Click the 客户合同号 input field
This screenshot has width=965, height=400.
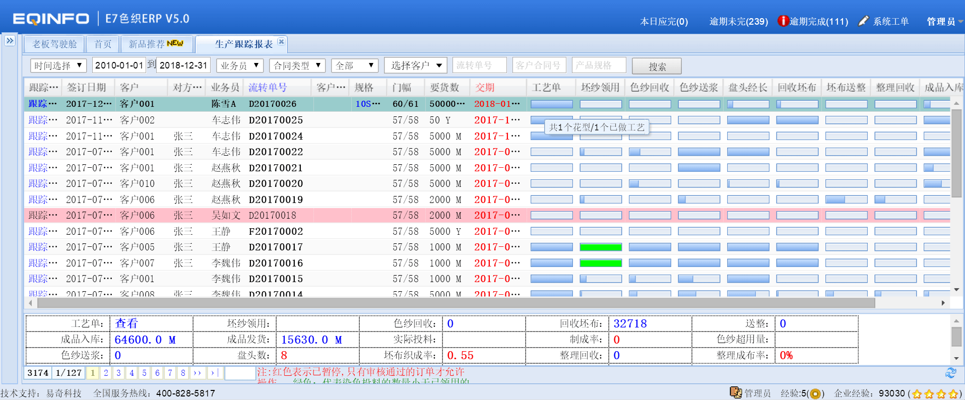pyautogui.click(x=539, y=65)
